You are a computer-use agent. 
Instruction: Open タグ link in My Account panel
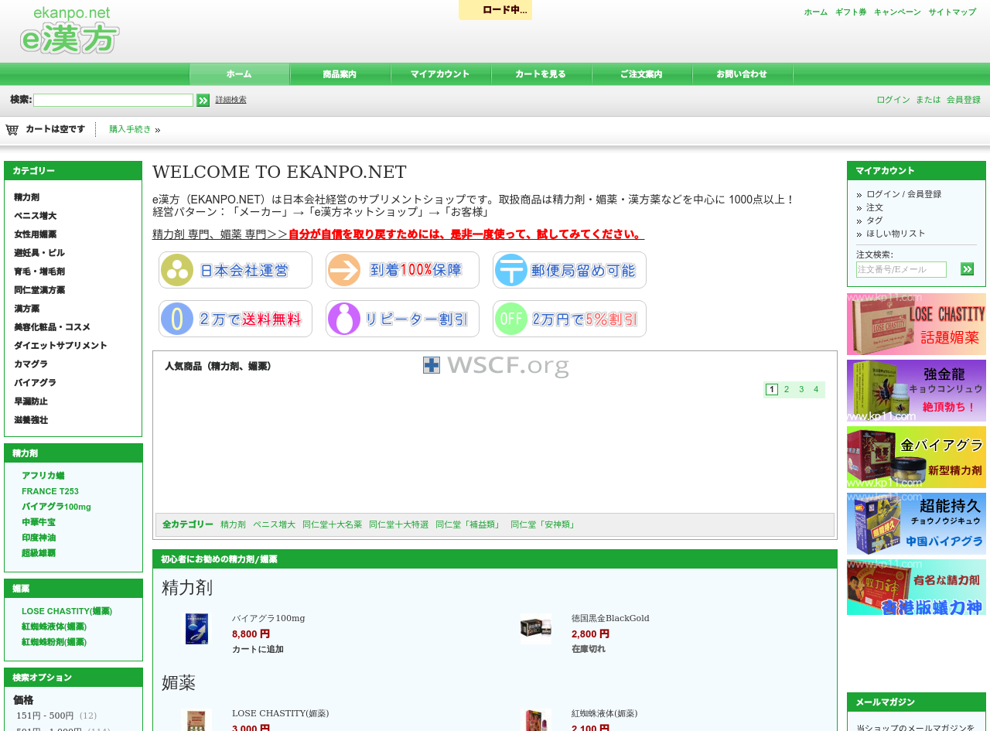875,220
